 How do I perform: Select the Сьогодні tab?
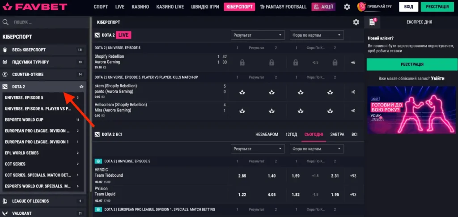coord(314,134)
